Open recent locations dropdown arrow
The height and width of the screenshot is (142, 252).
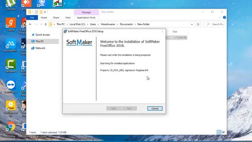click(x=41, y=24)
